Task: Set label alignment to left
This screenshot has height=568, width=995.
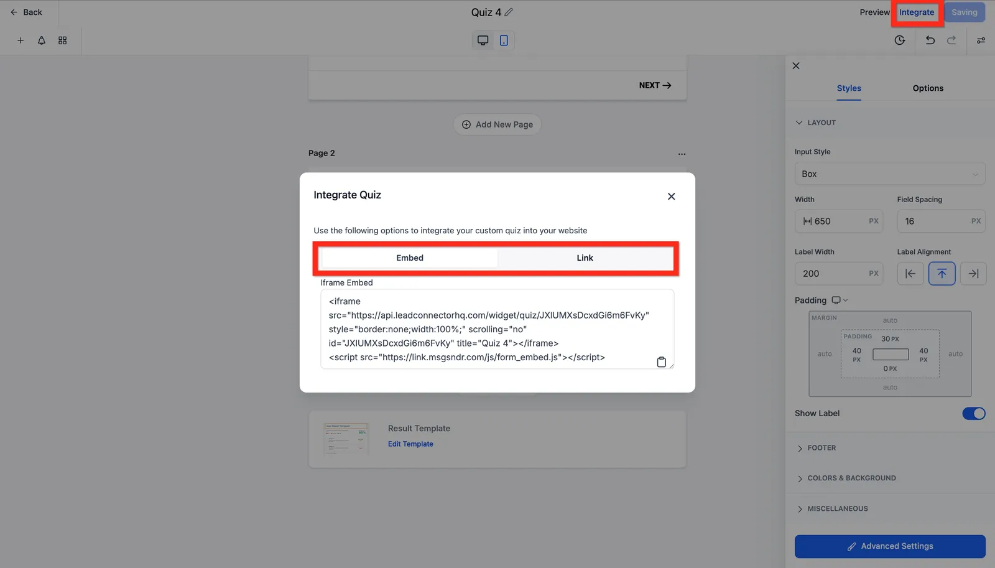Action: (x=910, y=274)
